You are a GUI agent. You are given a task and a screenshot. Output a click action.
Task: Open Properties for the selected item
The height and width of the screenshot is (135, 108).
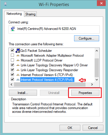[x=85, y=93]
